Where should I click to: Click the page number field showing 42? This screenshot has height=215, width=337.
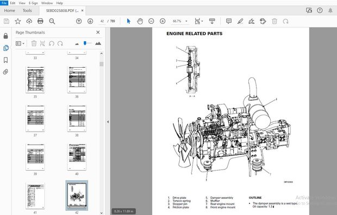click(102, 21)
